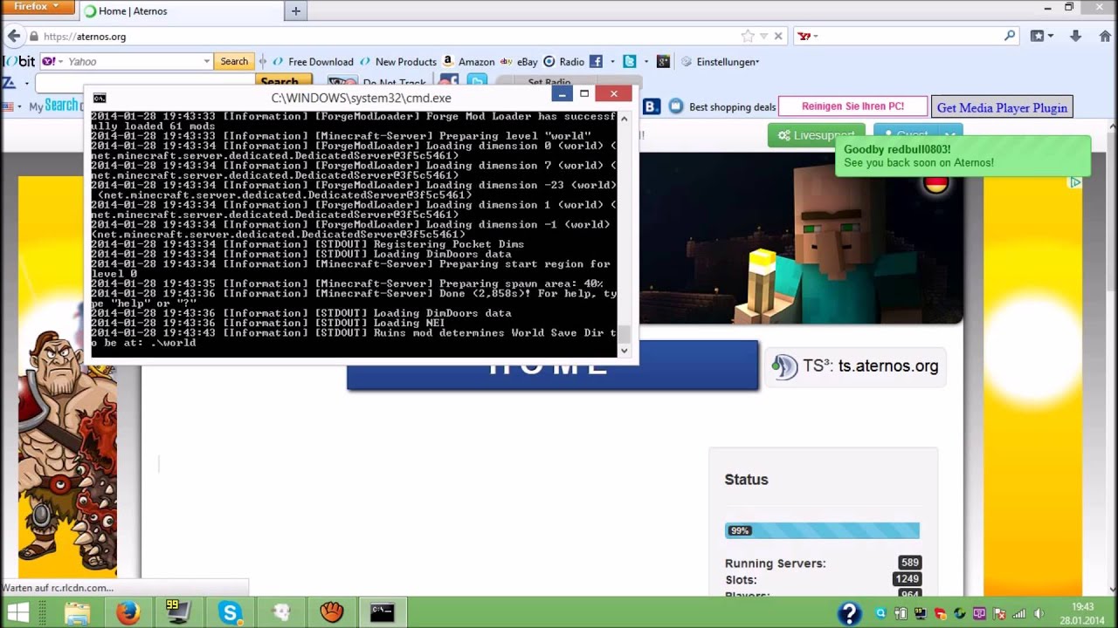Viewport: 1118px width, 628px height.
Task: Click the Yahoo toolbar Search button
Action: click(x=234, y=61)
